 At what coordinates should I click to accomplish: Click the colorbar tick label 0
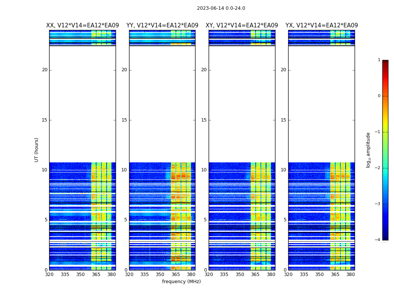pyautogui.click(x=379, y=96)
